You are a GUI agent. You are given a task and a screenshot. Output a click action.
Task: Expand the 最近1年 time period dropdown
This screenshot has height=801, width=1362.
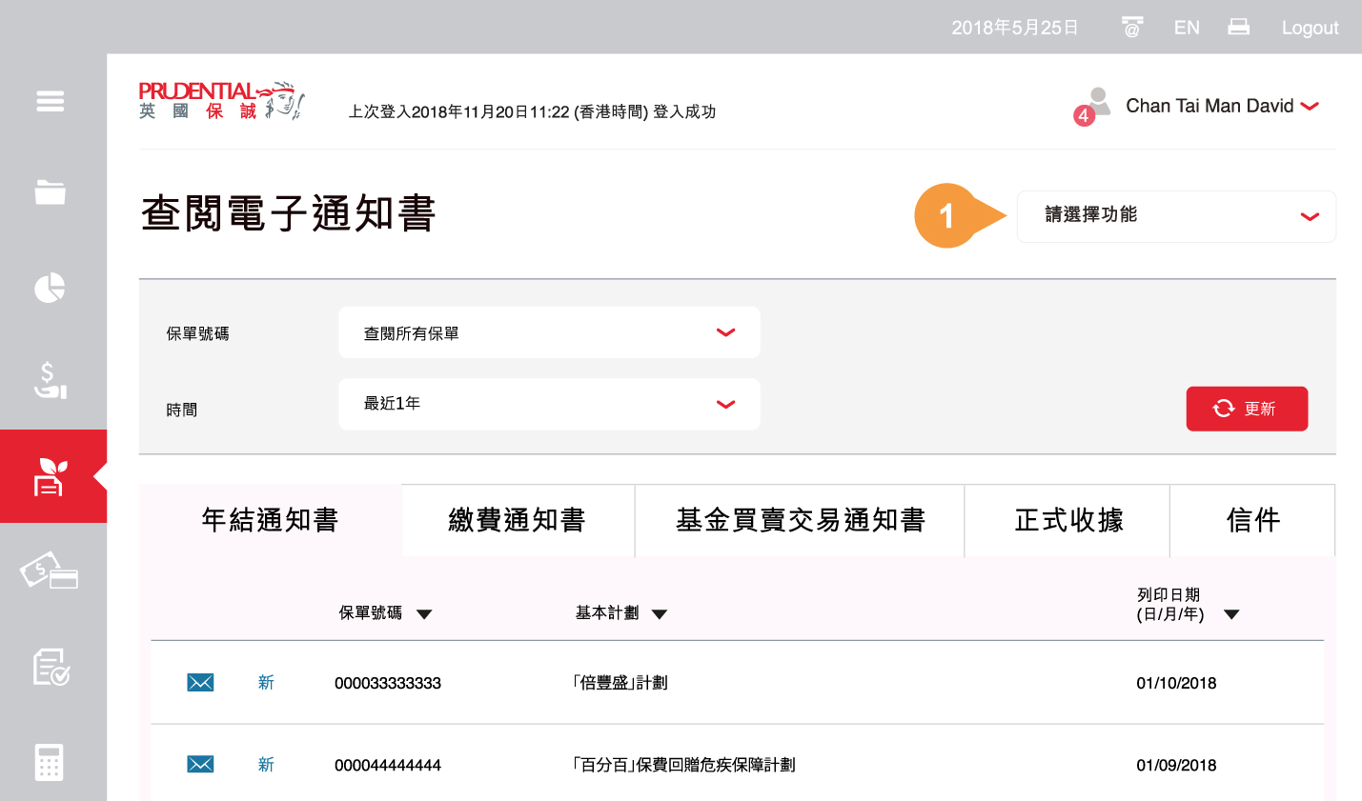(549, 404)
